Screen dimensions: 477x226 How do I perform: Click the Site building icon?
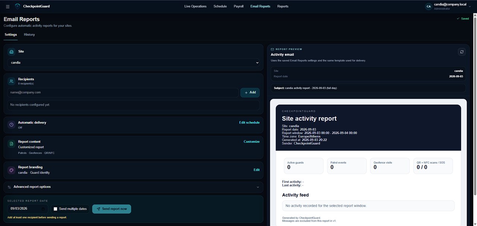click(12, 52)
